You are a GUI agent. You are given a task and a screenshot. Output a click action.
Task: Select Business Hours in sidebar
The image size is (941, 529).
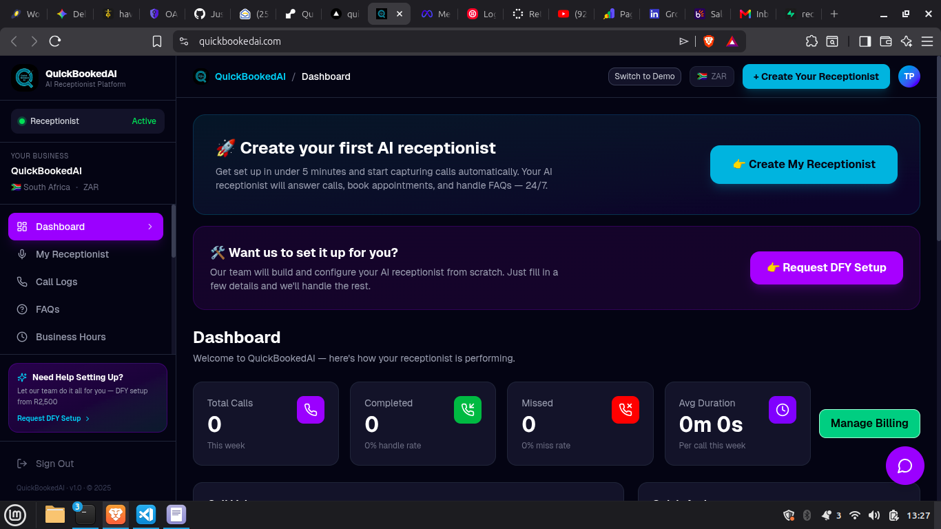[85, 337]
